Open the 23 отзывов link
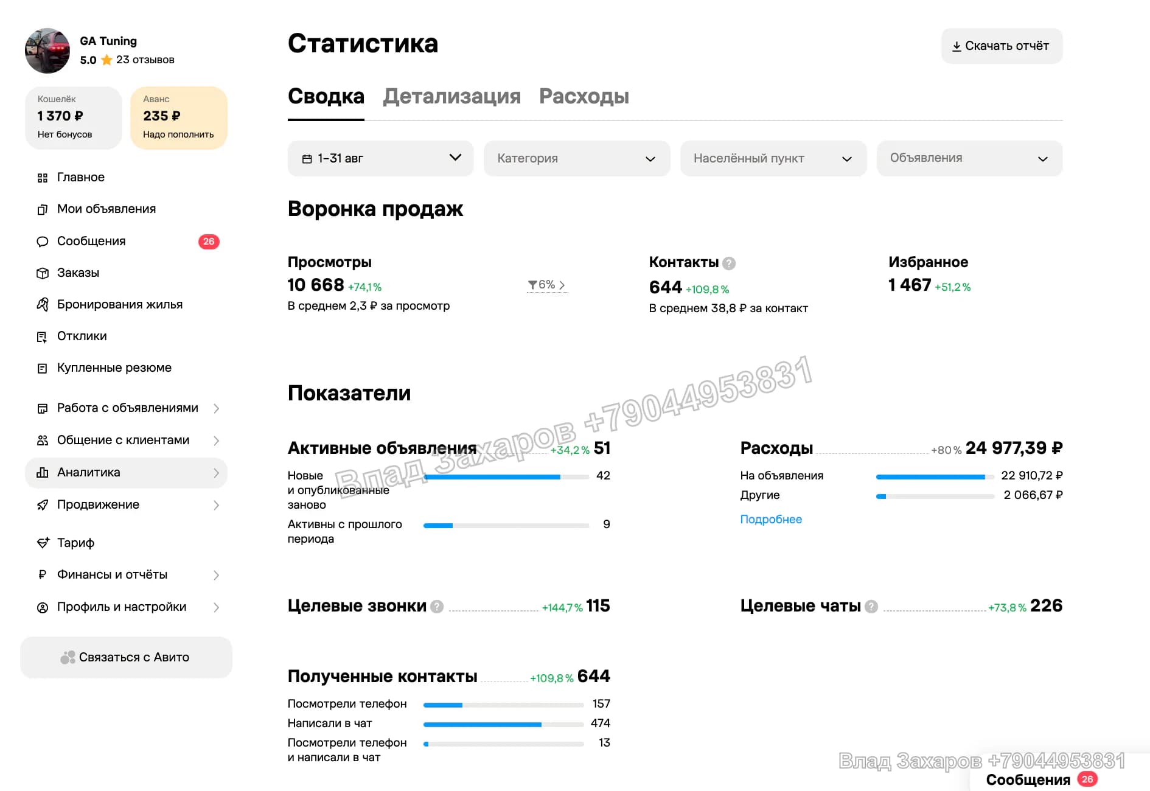The width and height of the screenshot is (1150, 791). point(145,60)
